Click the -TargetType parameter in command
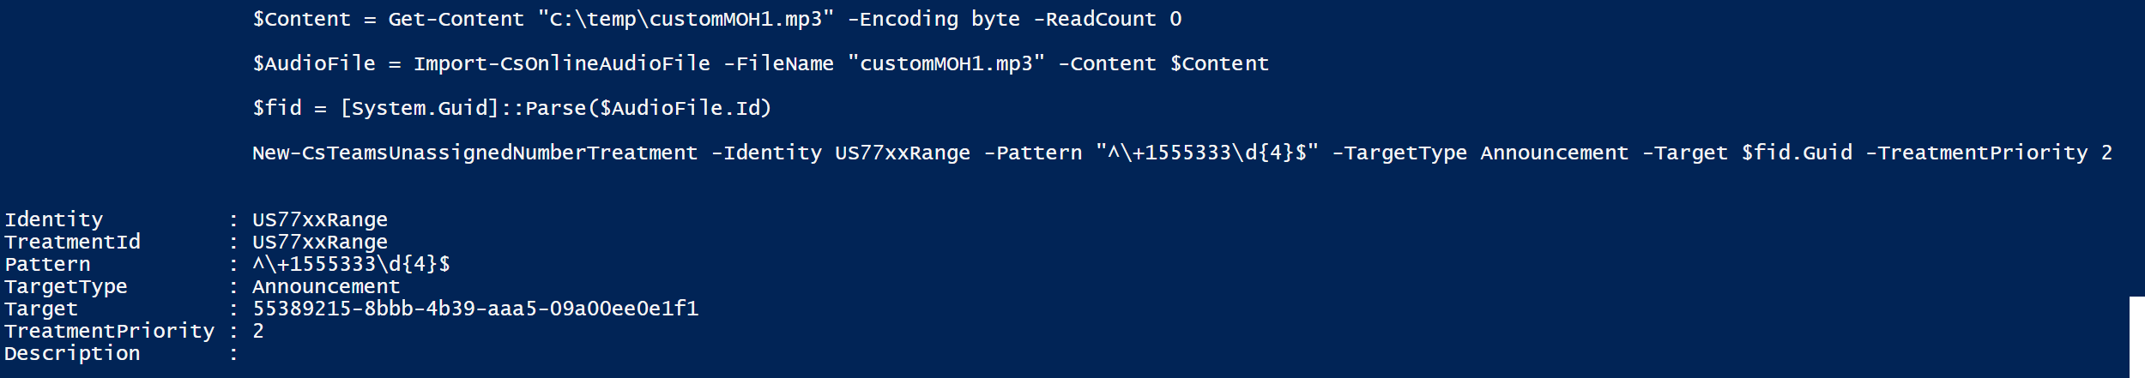 [x=1399, y=153]
